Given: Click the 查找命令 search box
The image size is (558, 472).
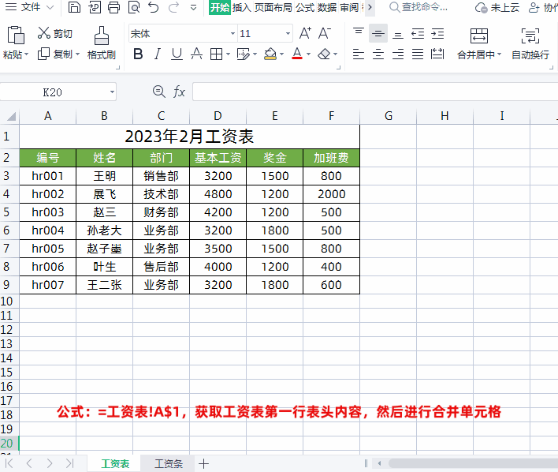Looking at the screenshot, I should [418, 7].
